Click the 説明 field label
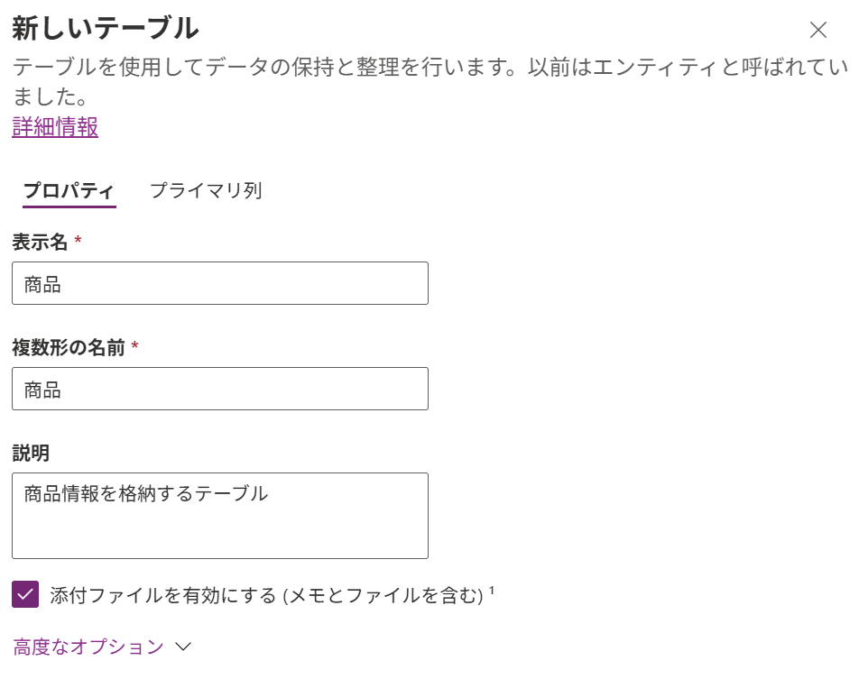The height and width of the screenshot is (679, 859). click(30, 453)
